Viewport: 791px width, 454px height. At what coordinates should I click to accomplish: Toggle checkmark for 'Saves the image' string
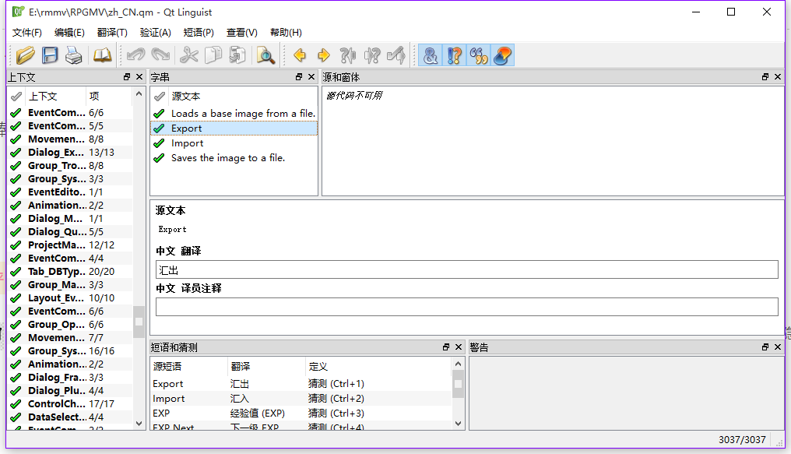[x=160, y=158]
